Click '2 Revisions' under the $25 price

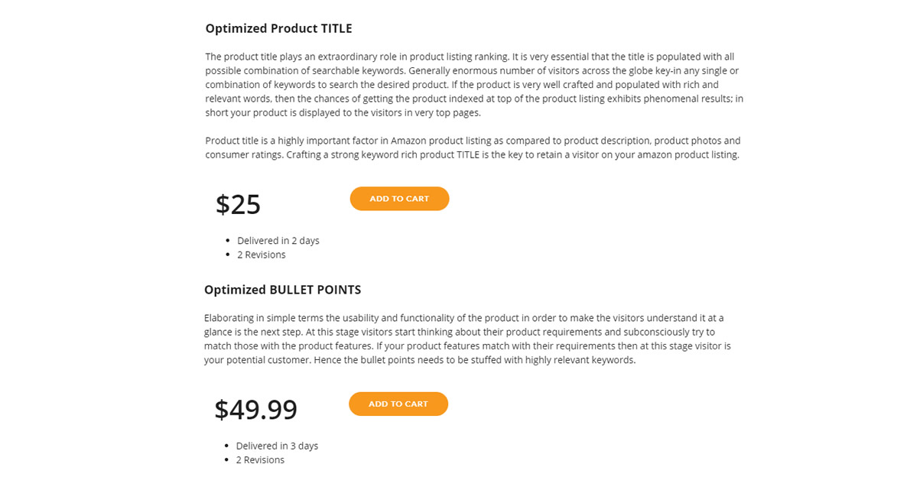(262, 255)
